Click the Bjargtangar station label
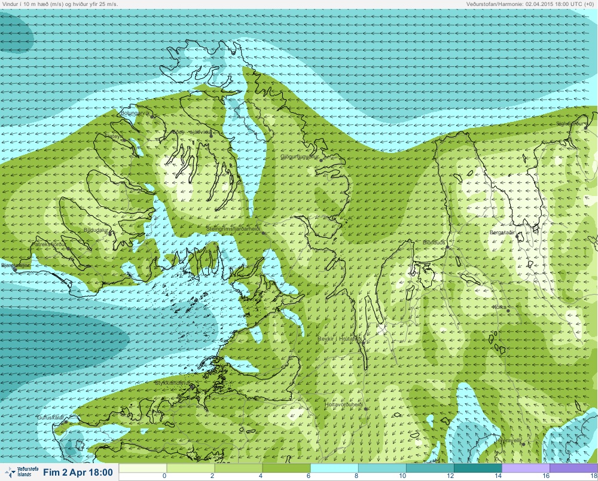The width and height of the screenshot is (598, 481). 15,265
